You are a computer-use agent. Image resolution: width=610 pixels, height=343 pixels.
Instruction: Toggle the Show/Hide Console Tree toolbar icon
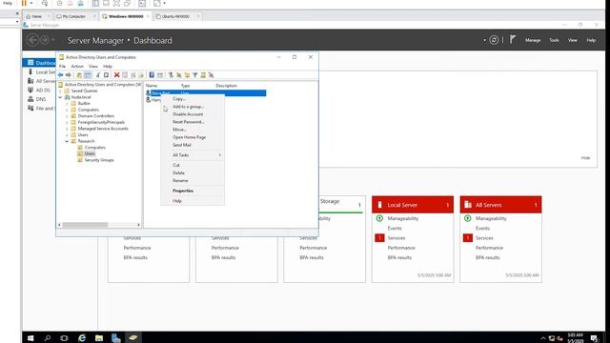tap(88, 75)
